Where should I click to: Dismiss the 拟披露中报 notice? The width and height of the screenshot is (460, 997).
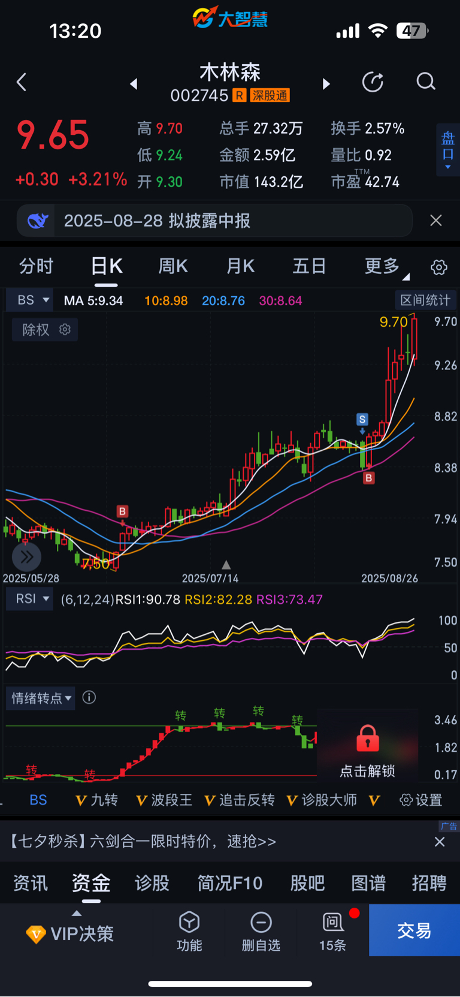[x=436, y=221]
